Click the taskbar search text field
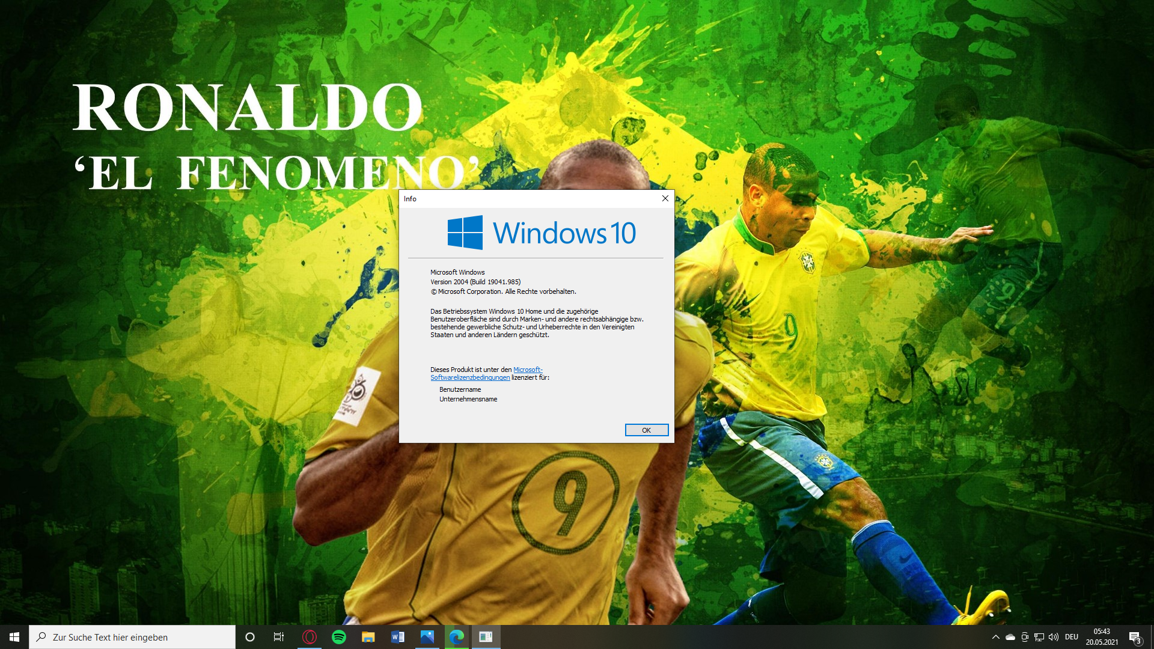 [132, 637]
